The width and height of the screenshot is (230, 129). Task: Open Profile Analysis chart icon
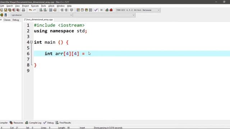click(x=107, y=10)
